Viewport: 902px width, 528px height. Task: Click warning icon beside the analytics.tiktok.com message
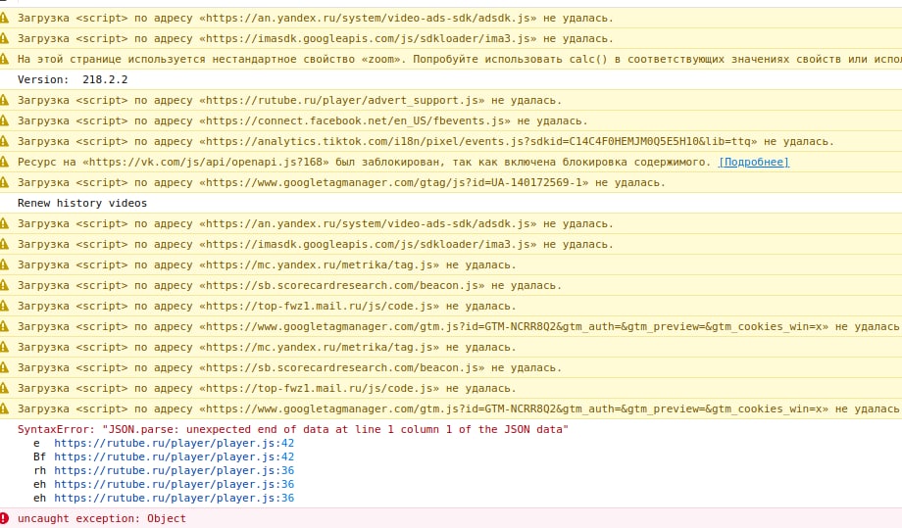[x=4, y=141]
